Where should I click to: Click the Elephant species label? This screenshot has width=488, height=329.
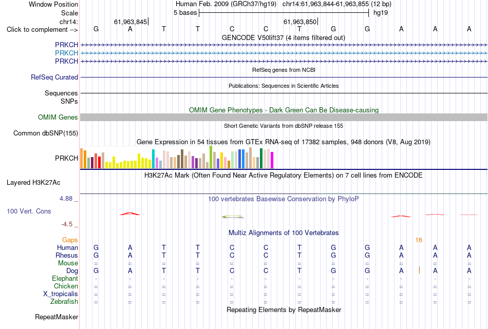pos(65,279)
